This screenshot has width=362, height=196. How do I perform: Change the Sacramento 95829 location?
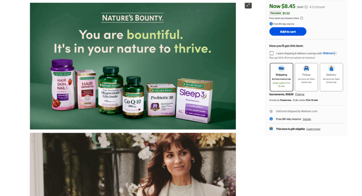300,94
